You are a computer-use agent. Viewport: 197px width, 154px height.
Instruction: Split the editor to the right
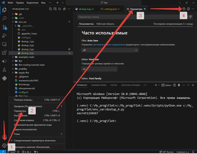point(188,9)
